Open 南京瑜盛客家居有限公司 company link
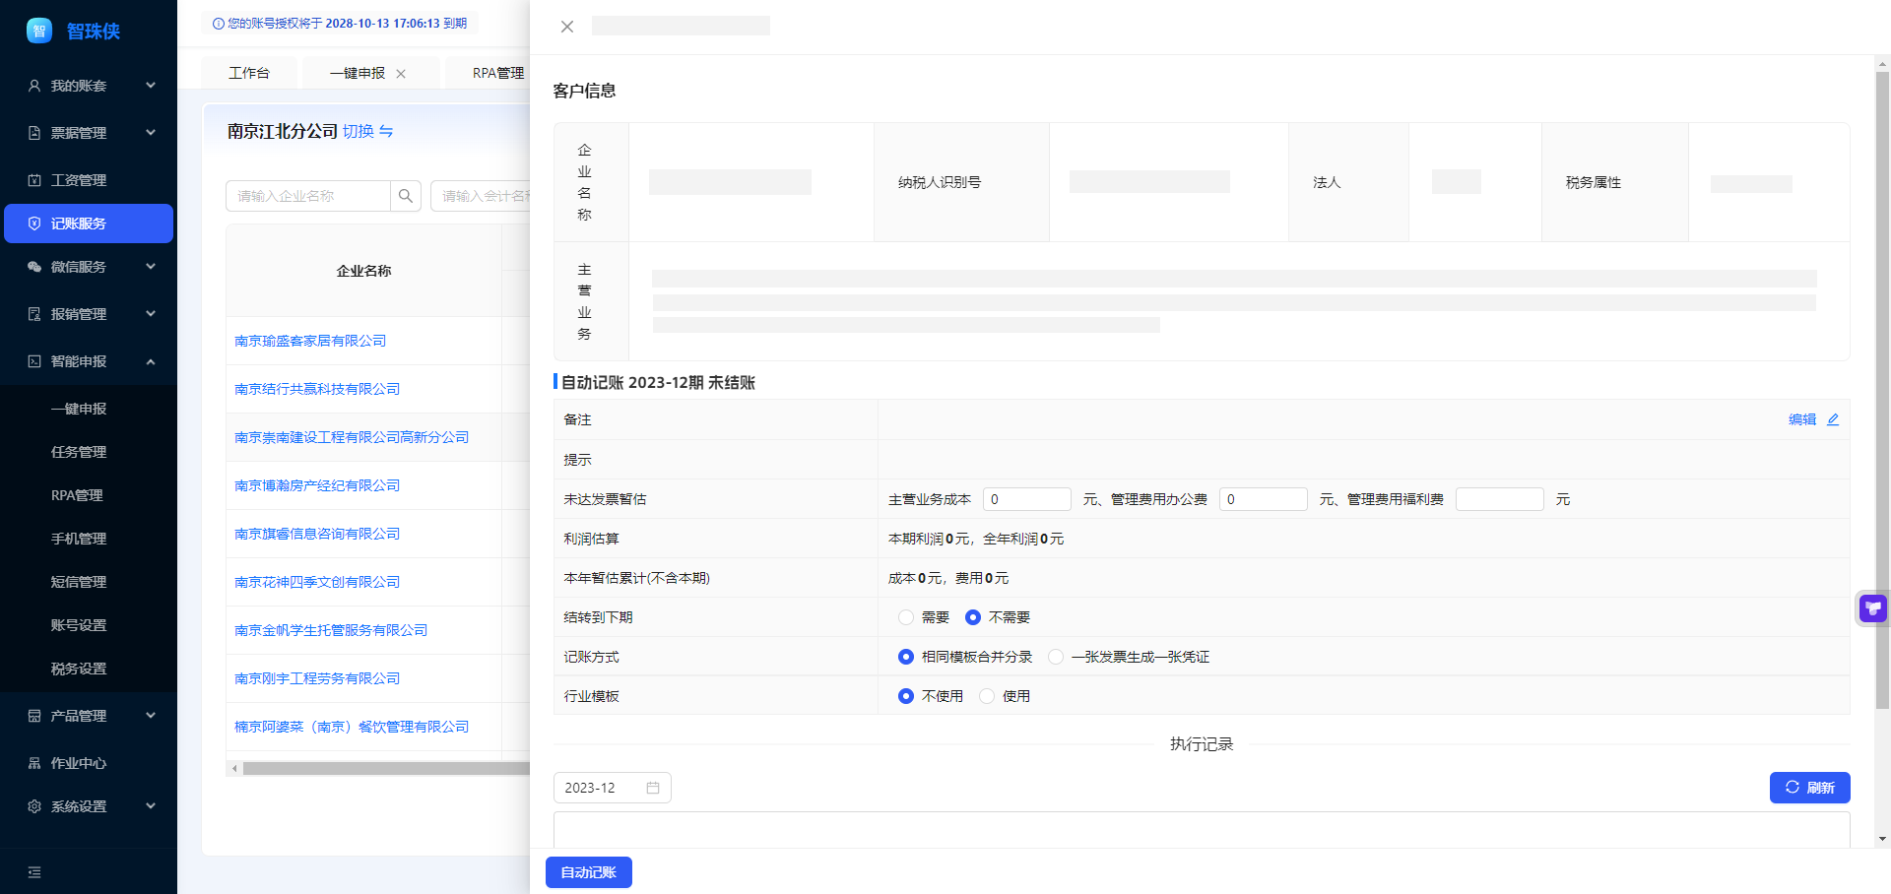The width and height of the screenshot is (1891, 894). pos(310,341)
